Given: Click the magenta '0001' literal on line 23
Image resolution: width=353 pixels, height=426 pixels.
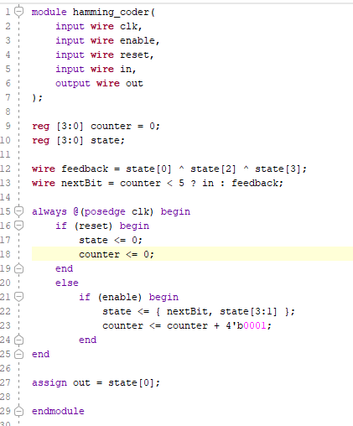Looking at the screenshot, I should point(255,325).
